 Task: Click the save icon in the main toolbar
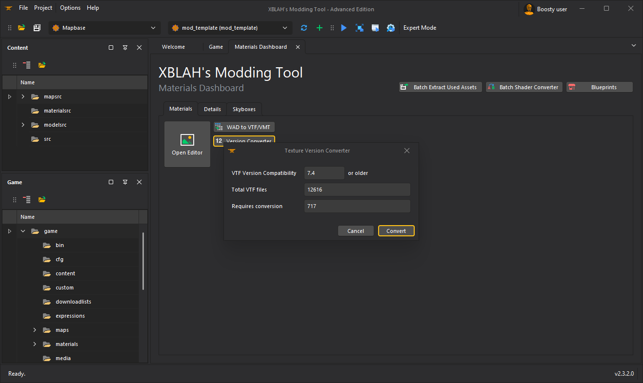coord(37,28)
